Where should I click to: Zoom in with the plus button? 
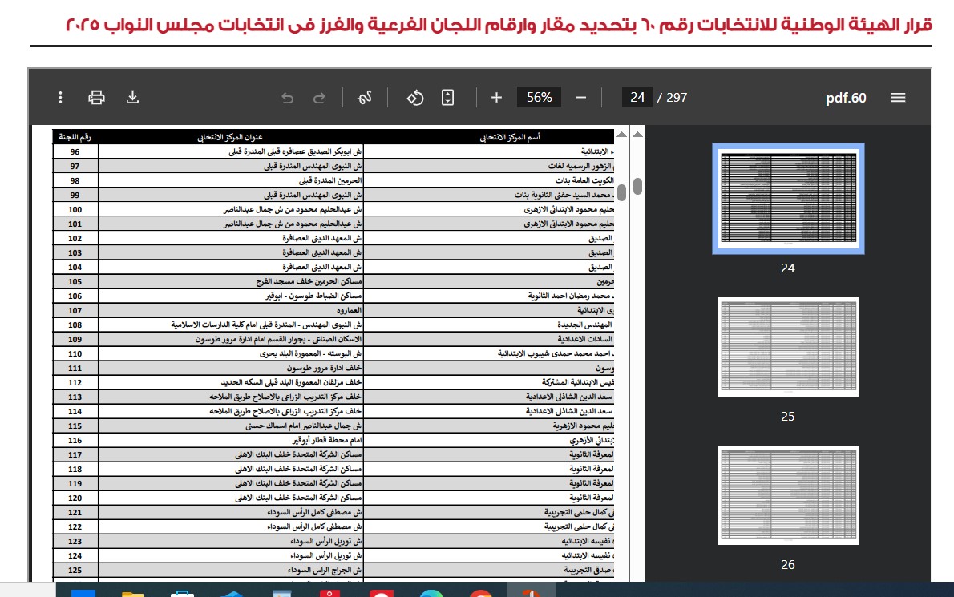[496, 98]
